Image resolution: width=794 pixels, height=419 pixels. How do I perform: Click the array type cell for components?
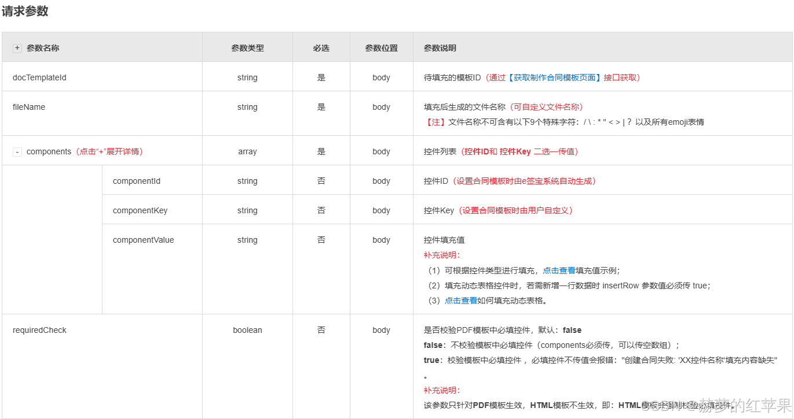(247, 151)
